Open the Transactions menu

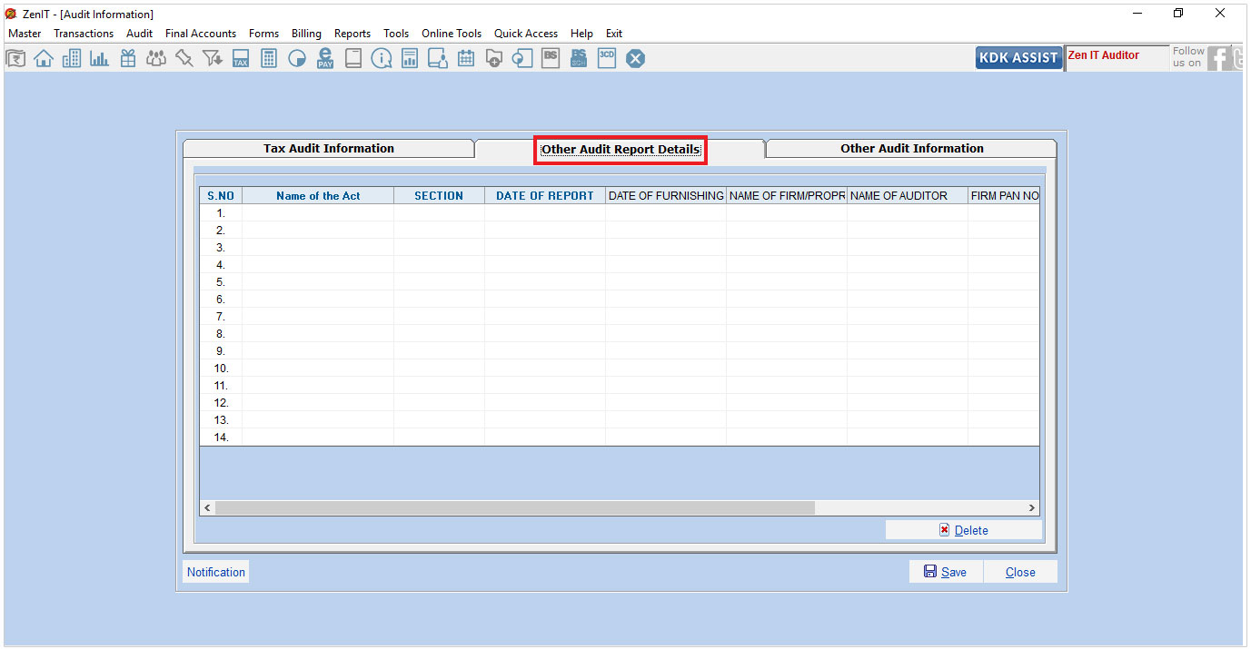(x=84, y=34)
